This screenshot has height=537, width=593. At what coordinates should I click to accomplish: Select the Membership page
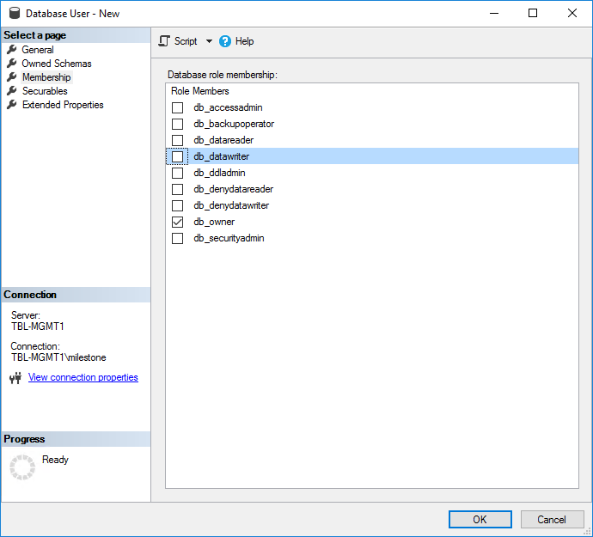pos(46,77)
